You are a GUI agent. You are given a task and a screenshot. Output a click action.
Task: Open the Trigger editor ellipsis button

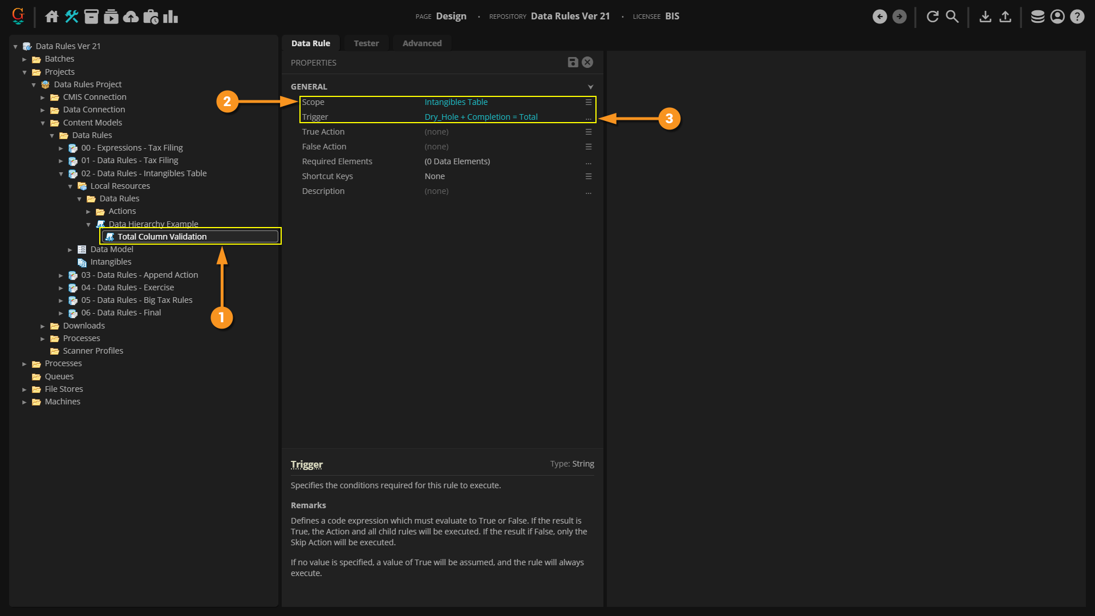[588, 117]
